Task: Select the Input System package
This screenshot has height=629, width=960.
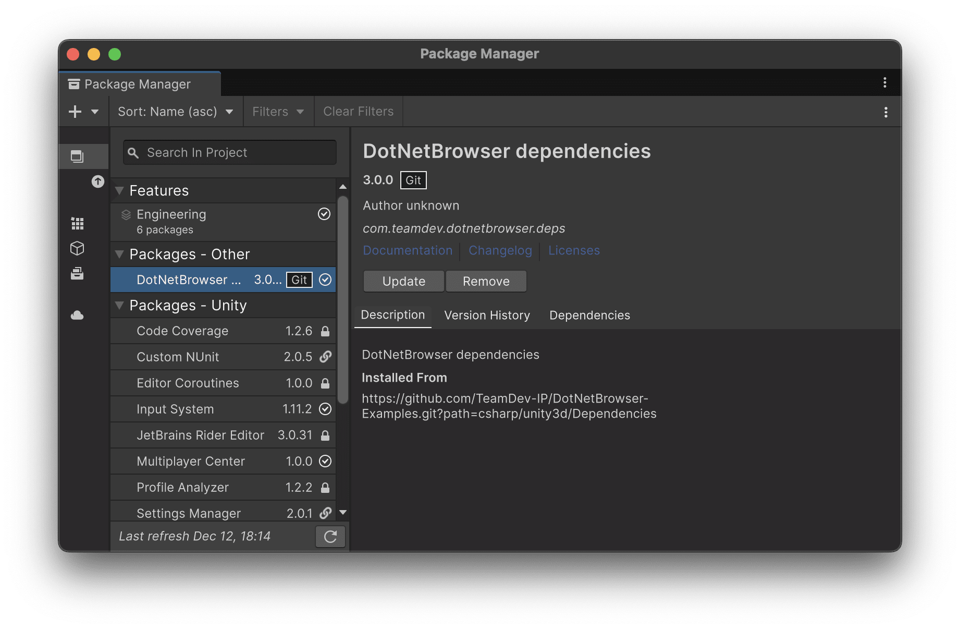Action: pos(223,409)
